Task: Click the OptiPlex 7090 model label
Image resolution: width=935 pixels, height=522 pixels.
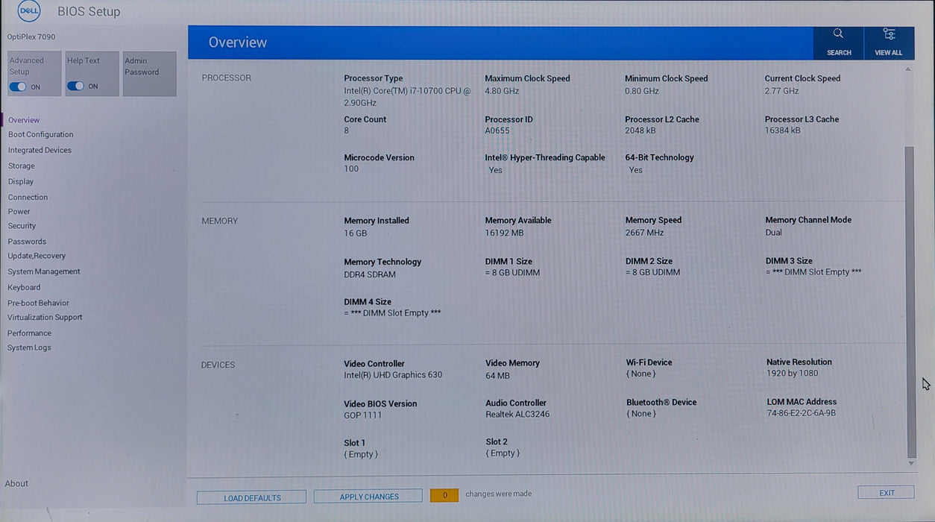Action: (31, 37)
